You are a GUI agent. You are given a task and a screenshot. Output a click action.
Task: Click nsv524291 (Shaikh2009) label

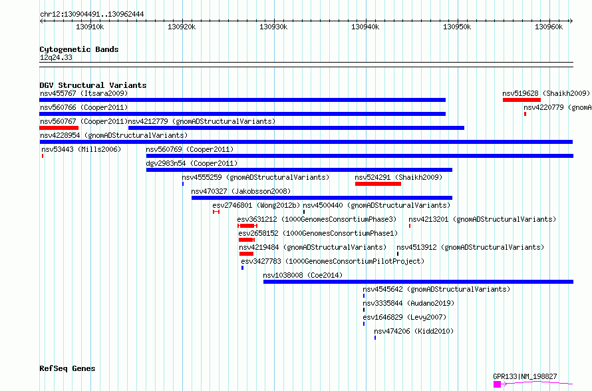[398, 177]
